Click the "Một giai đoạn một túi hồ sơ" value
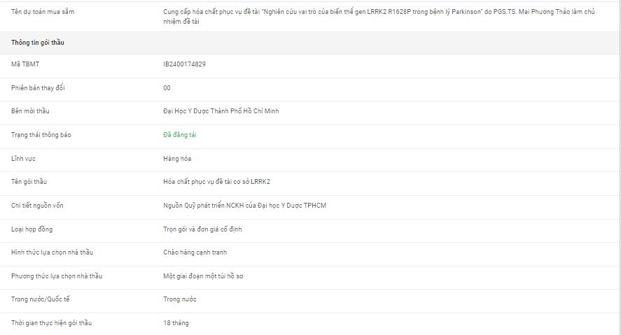Image resolution: width=621 pixels, height=335 pixels. coord(203,276)
